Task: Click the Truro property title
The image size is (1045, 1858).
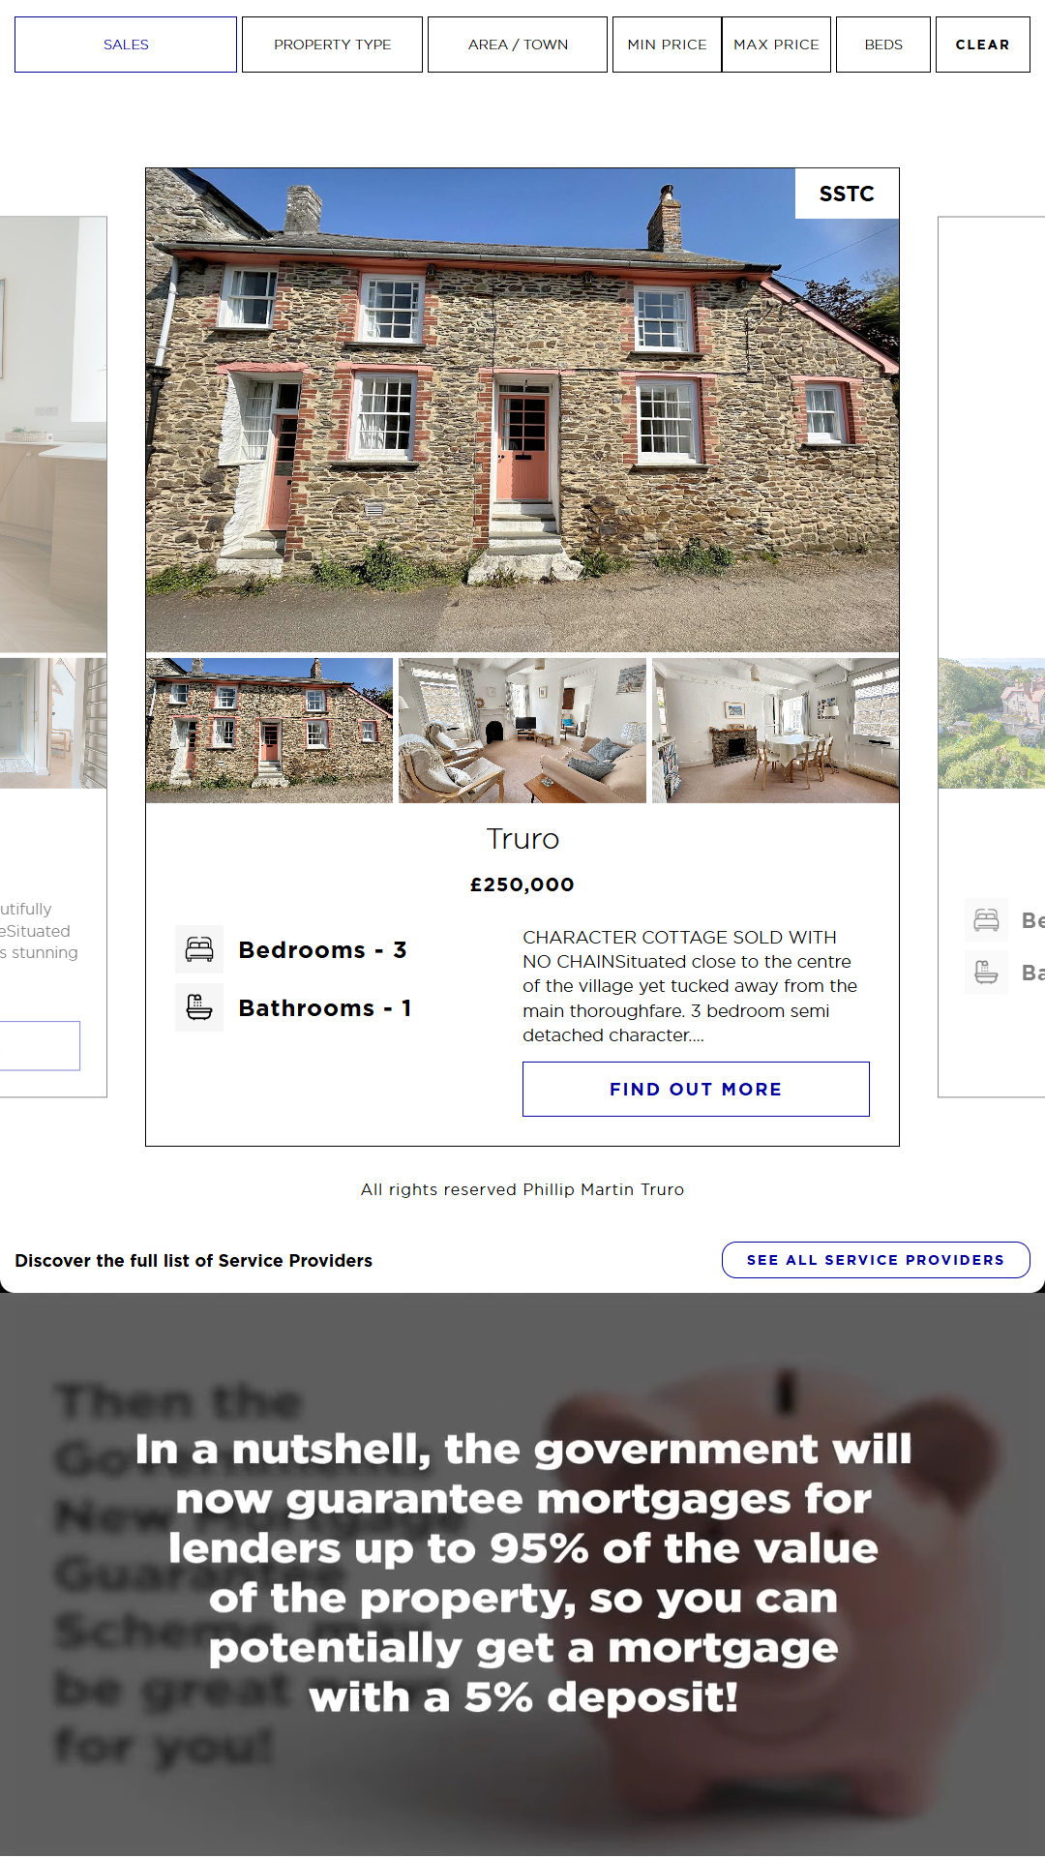Action: point(522,839)
